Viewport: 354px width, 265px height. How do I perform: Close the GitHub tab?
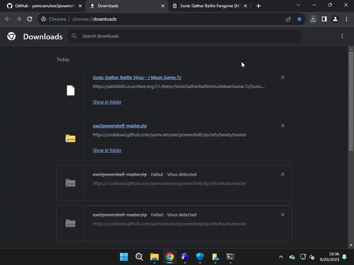click(80, 6)
